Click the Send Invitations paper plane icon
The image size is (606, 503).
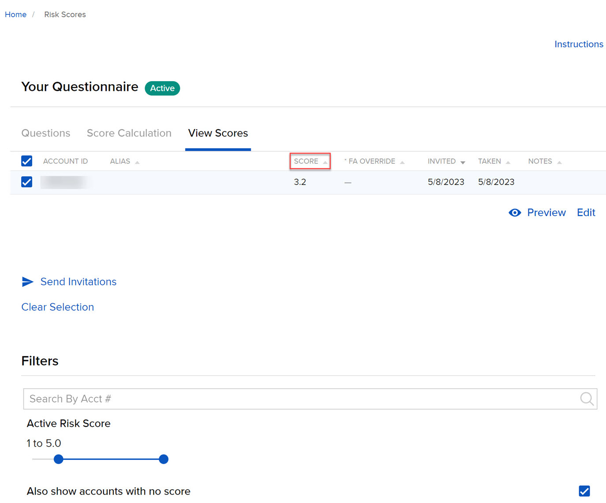coord(28,282)
